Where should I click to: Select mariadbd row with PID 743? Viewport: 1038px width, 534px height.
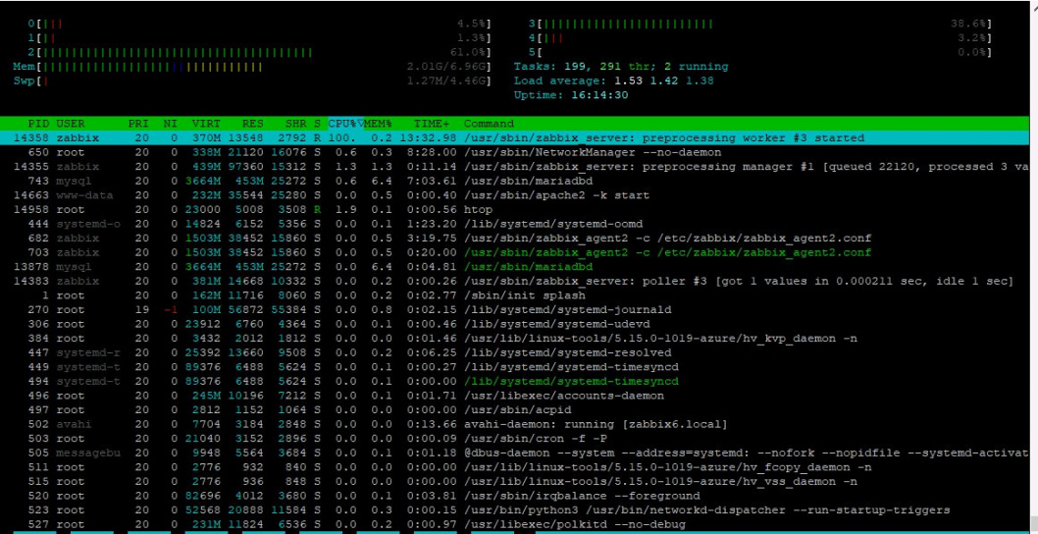515,181
